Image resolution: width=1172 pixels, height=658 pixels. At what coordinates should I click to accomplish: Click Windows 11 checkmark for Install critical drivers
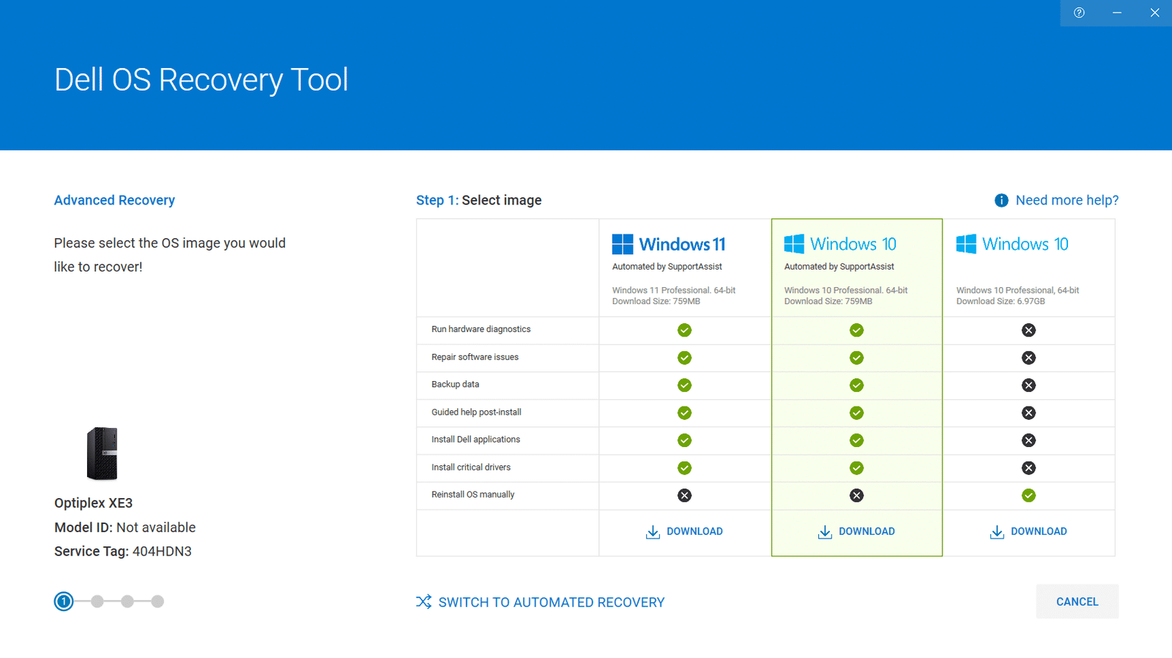[x=684, y=467]
